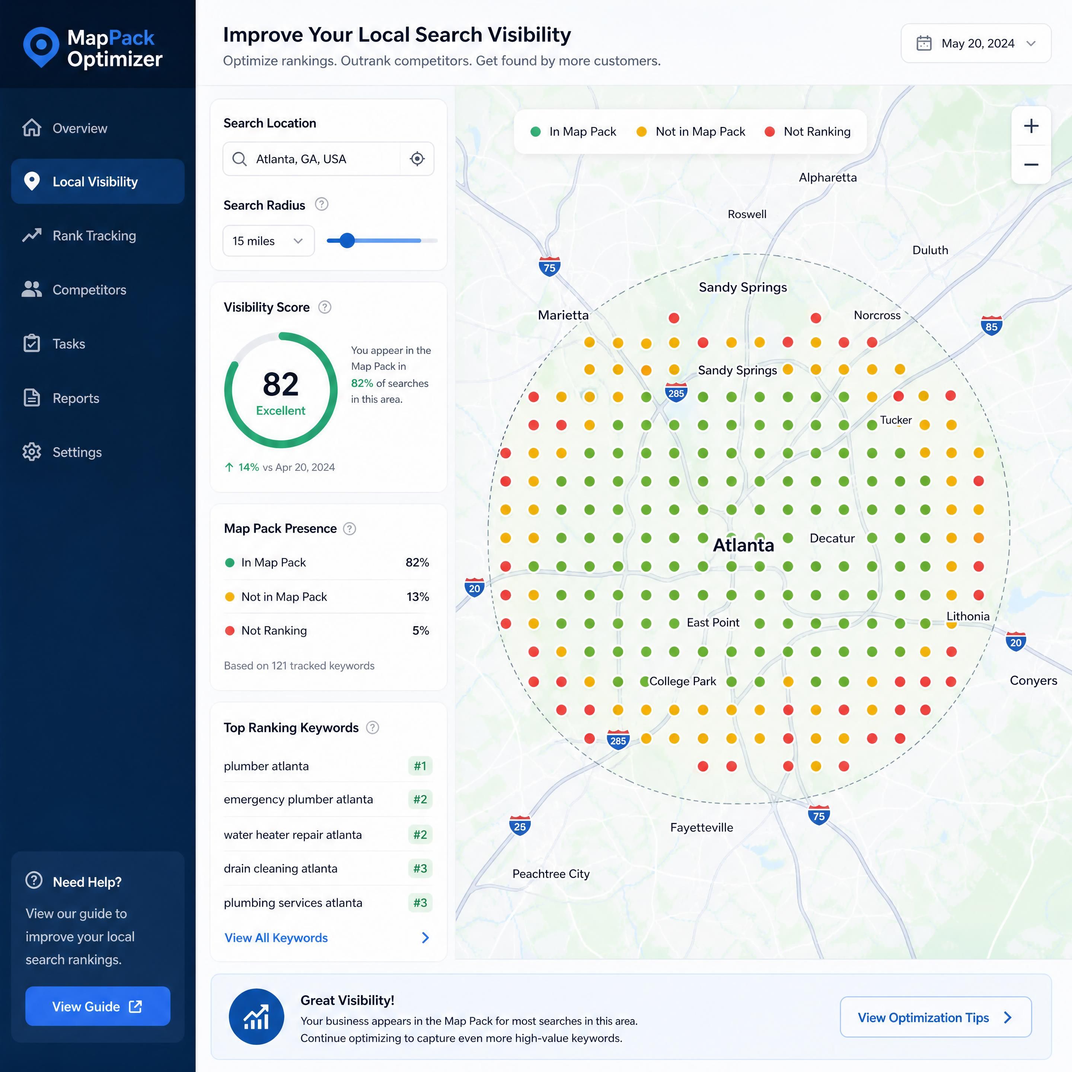Zoom out on the map with minus
The image size is (1072, 1072).
pyautogui.click(x=1031, y=165)
